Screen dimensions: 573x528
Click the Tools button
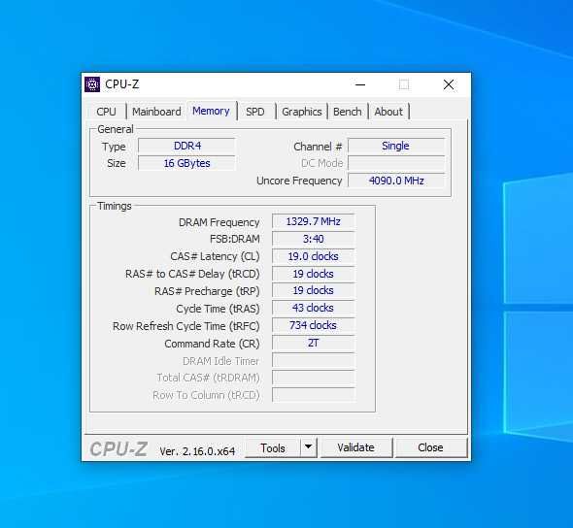[273, 447]
